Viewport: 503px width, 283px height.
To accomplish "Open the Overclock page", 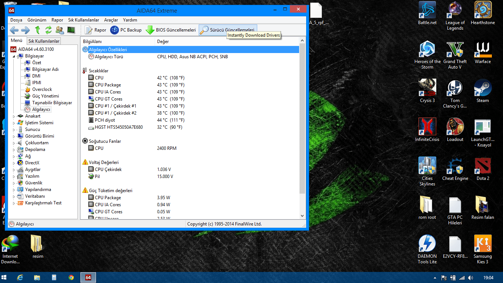I will [x=42, y=89].
